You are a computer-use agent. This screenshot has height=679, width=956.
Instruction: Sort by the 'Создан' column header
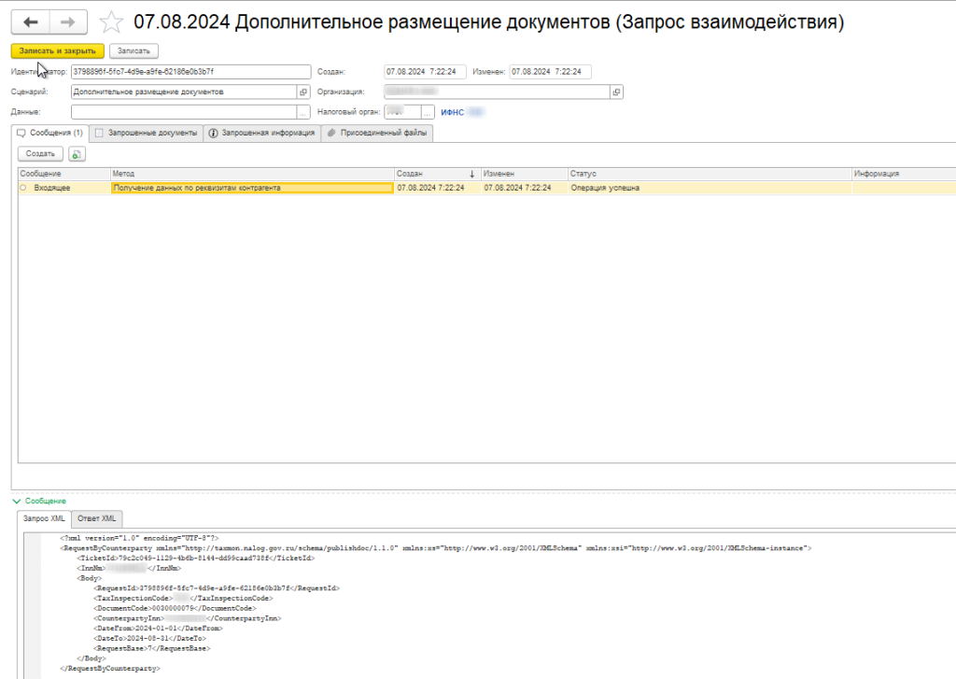tap(438, 174)
